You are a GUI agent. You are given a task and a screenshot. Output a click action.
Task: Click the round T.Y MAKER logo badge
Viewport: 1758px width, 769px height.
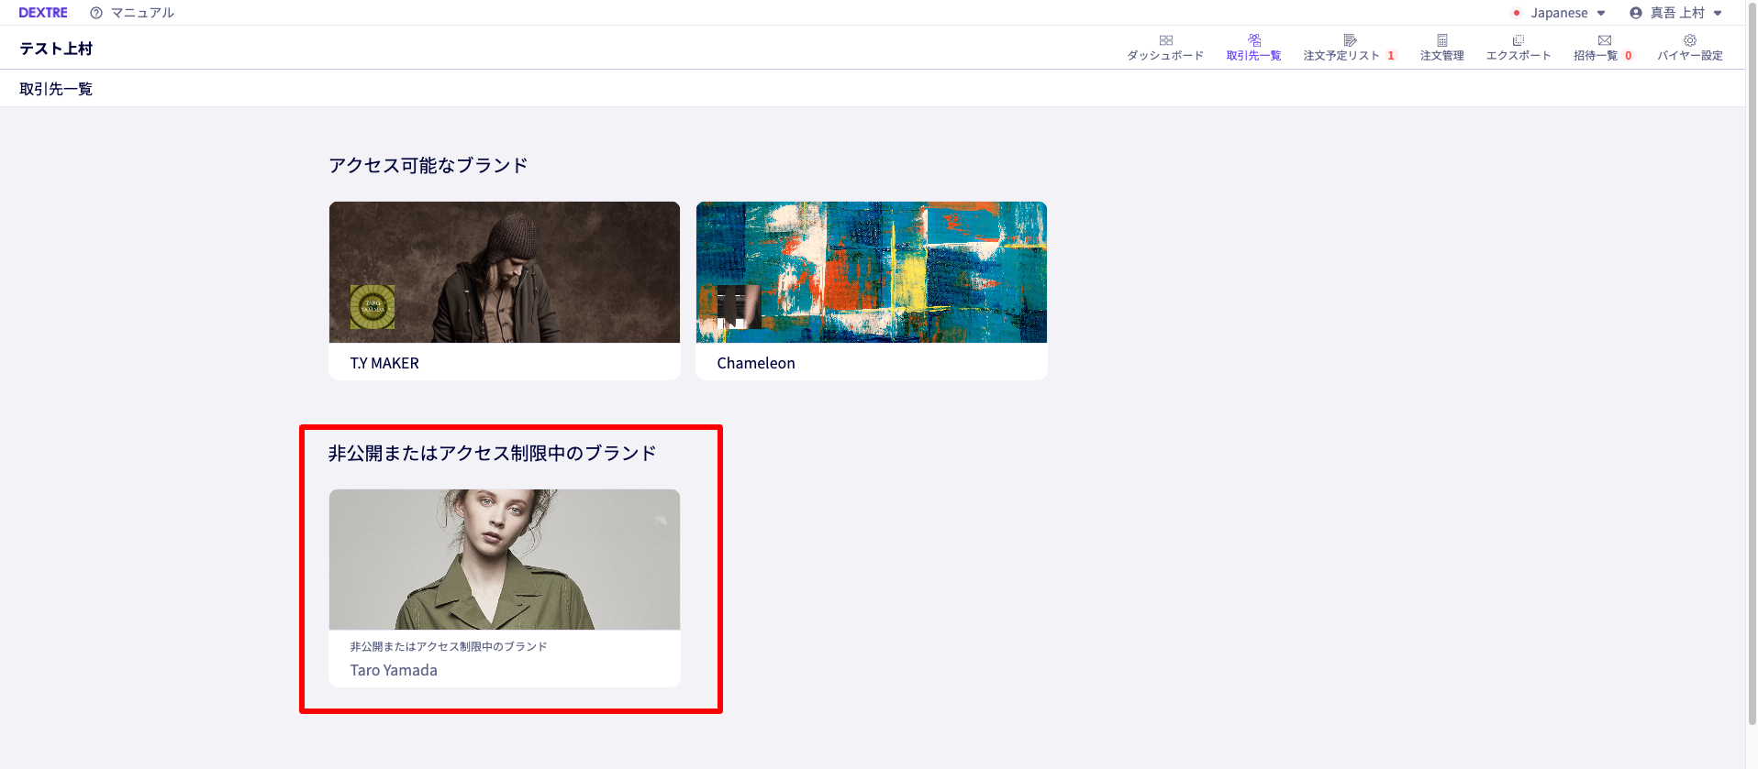[373, 307]
